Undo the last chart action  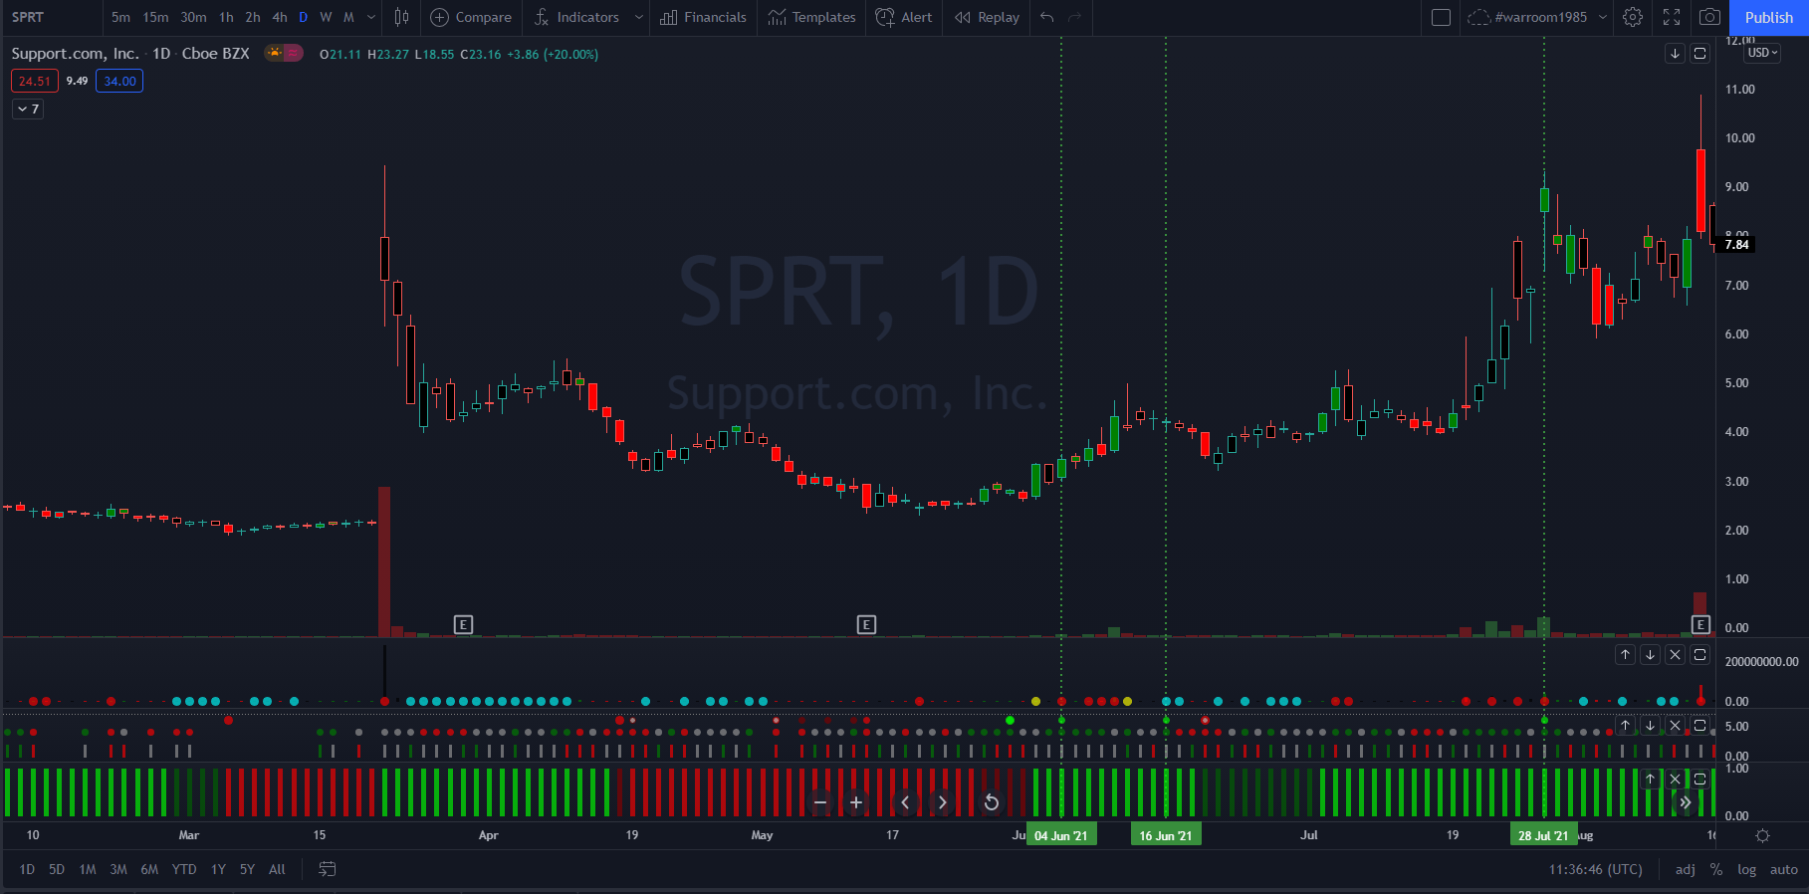1046,17
